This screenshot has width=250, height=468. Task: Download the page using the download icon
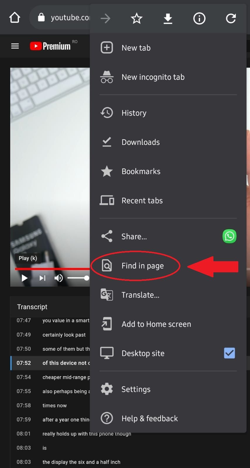point(168,19)
